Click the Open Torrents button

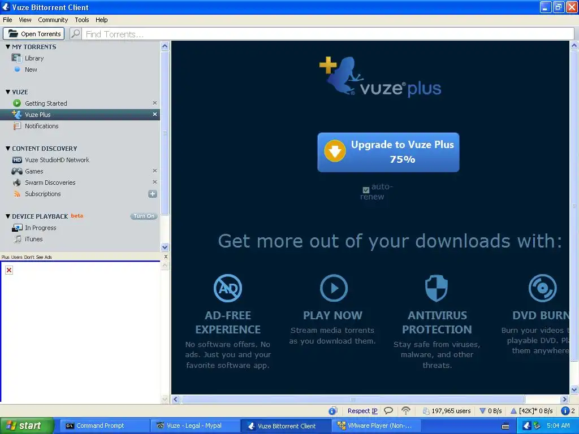point(33,33)
